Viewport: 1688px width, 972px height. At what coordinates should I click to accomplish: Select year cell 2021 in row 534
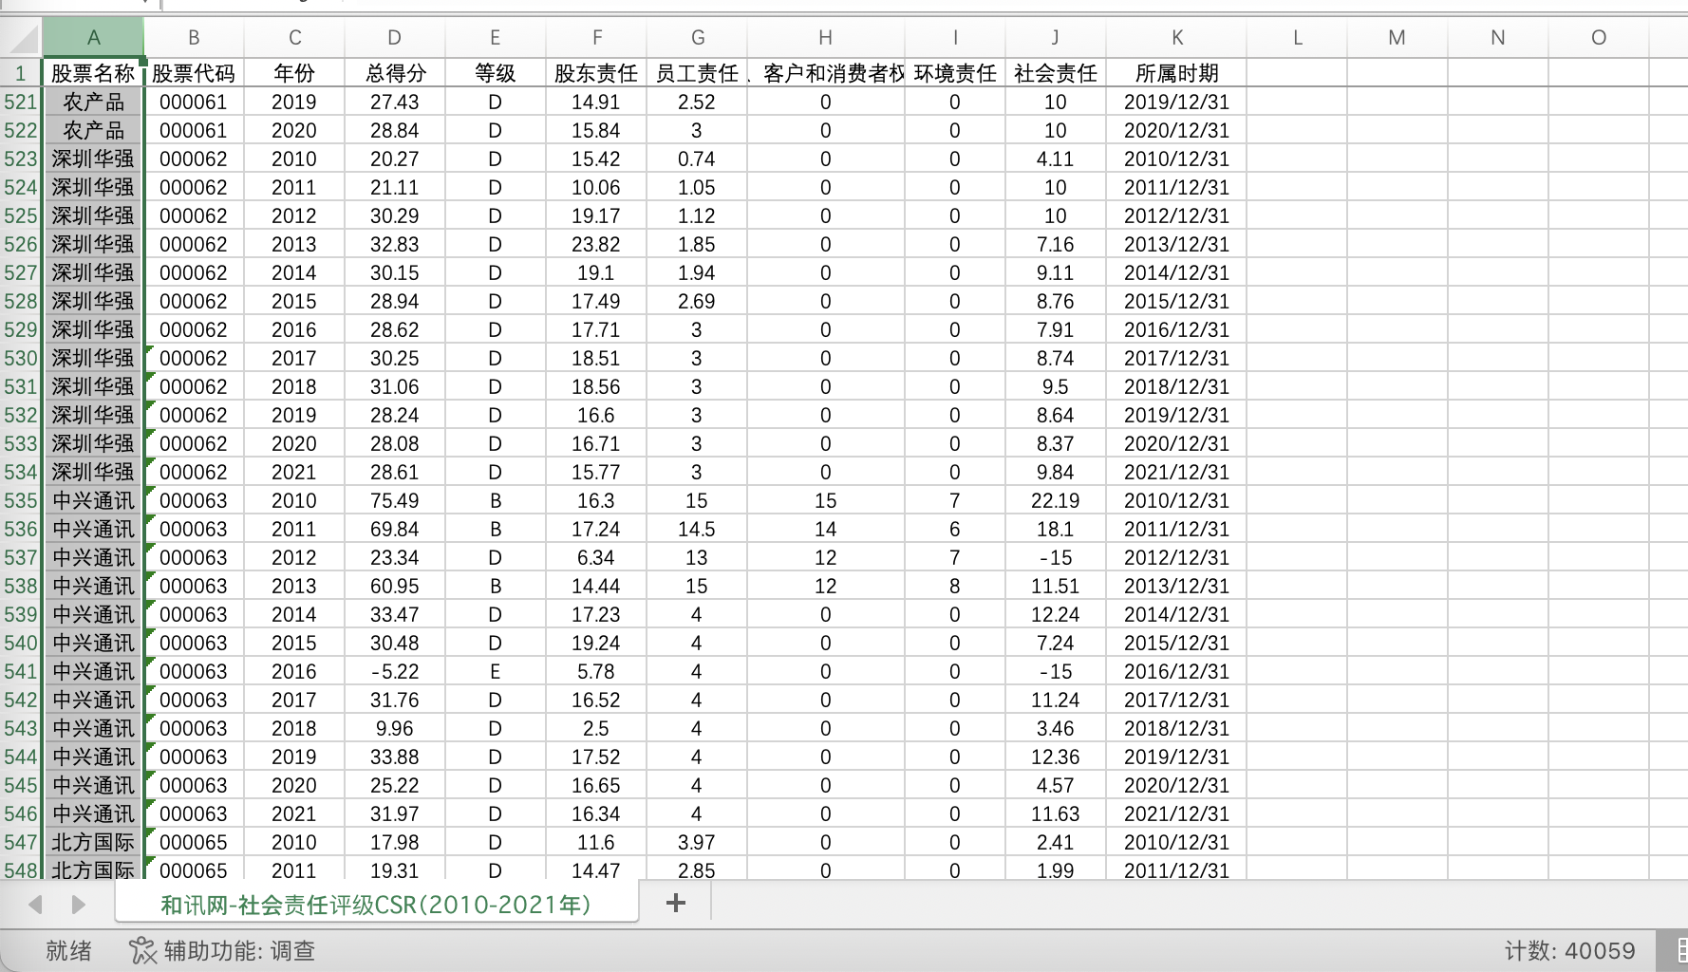[294, 472]
